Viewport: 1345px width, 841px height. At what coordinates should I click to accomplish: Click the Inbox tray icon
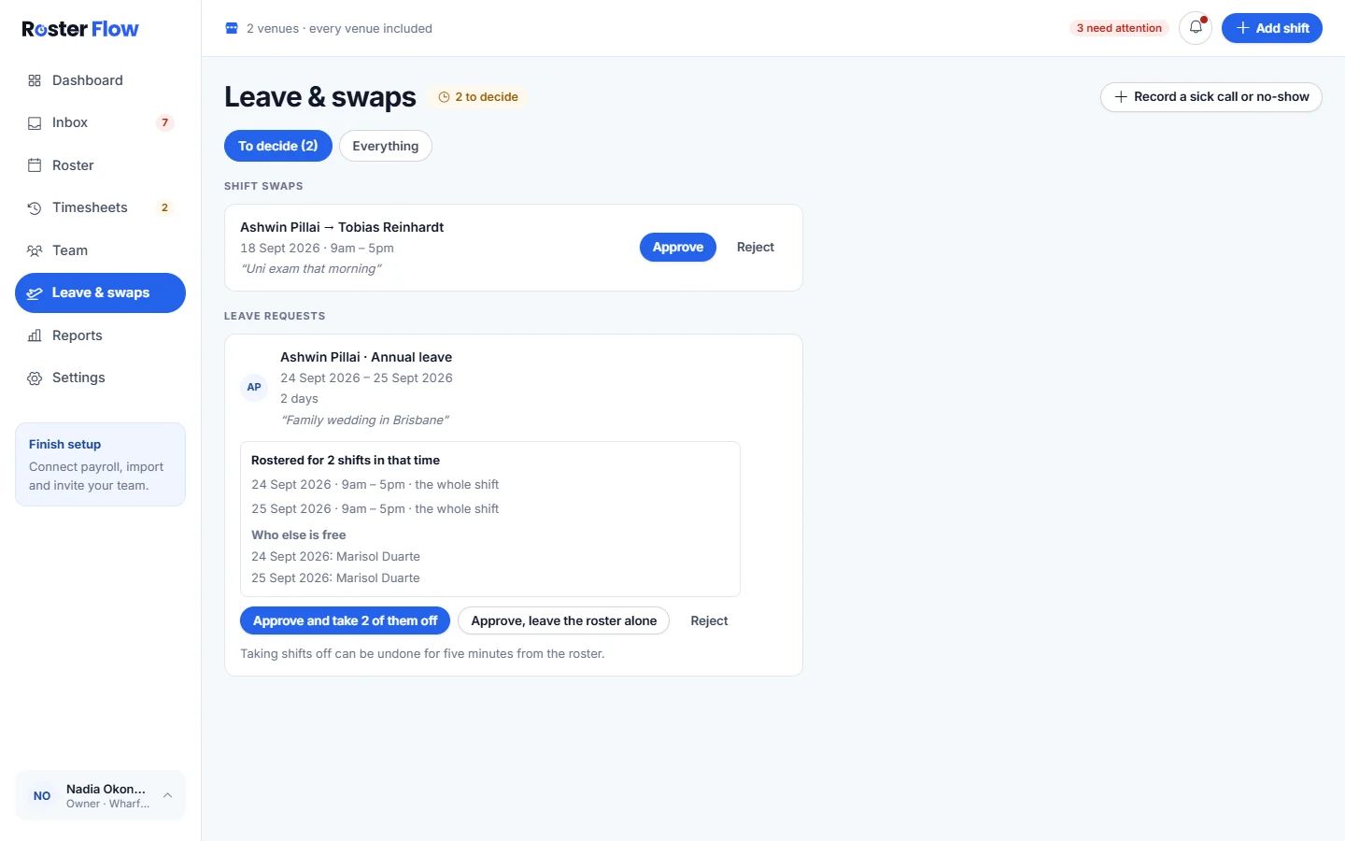pos(35,122)
